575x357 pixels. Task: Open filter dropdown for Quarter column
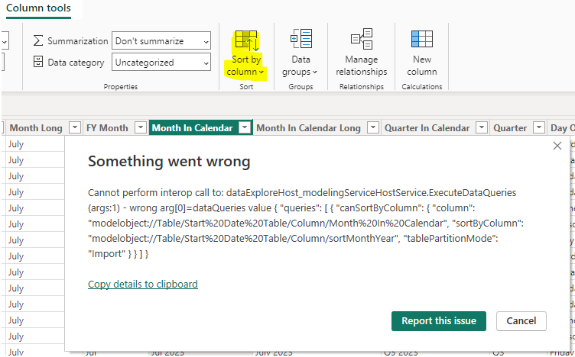pos(539,127)
